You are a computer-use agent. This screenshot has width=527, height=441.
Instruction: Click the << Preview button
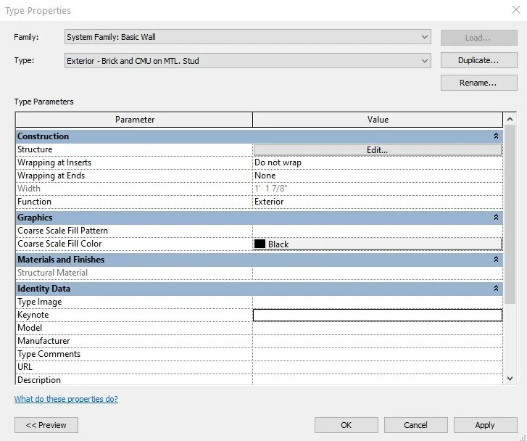coord(46,425)
